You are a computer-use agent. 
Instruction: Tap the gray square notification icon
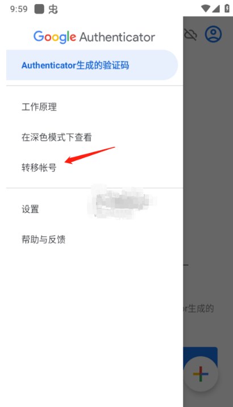click(39, 9)
